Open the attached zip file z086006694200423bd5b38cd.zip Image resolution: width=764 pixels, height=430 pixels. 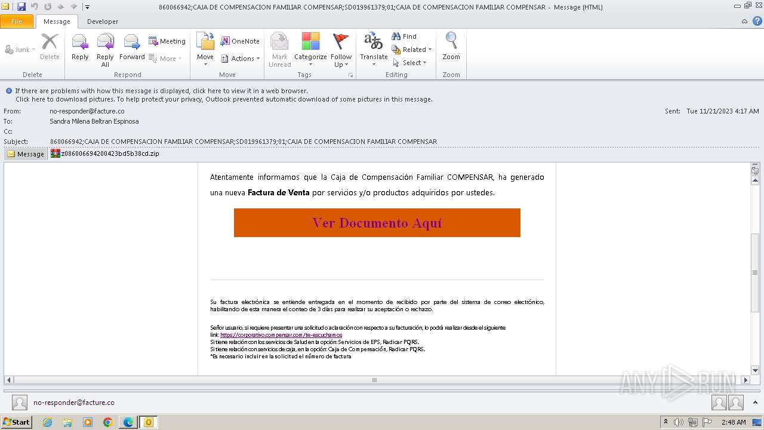pyautogui.click(x=105, y=153)
